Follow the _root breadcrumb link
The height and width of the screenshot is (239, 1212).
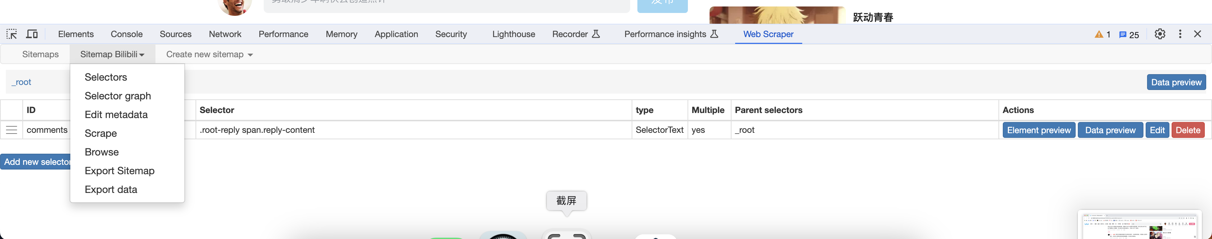pyautogui.click(x=22, y=82)
